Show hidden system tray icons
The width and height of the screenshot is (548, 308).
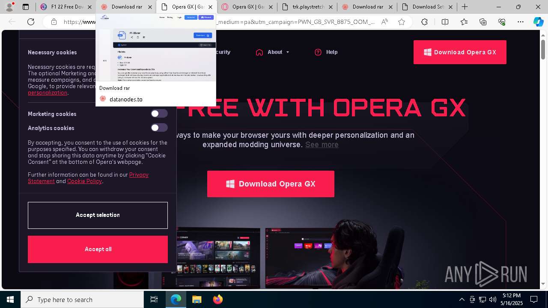pyautogui.click(x=462, y=299)
